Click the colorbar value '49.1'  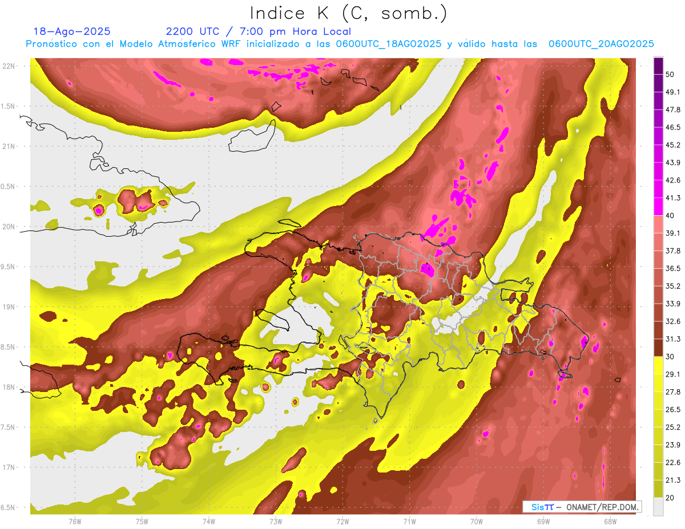click(673, 92)
